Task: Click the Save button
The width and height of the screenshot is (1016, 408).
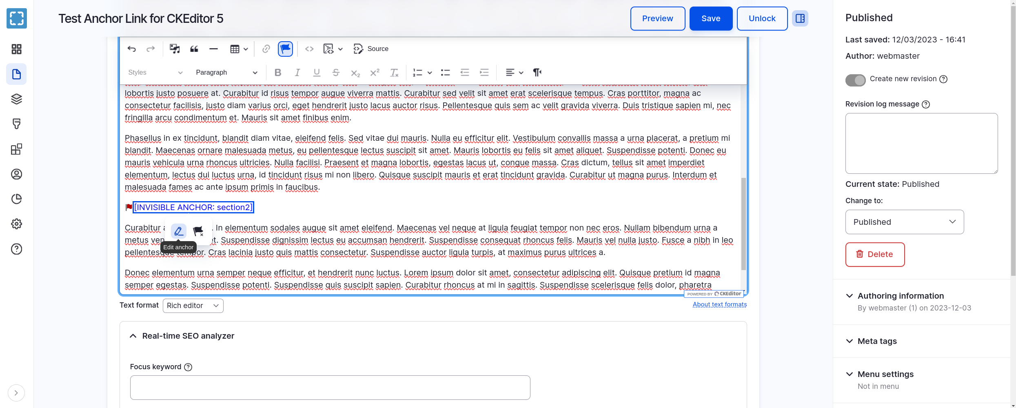Action: pyautogui.click(x=710, y=18)
